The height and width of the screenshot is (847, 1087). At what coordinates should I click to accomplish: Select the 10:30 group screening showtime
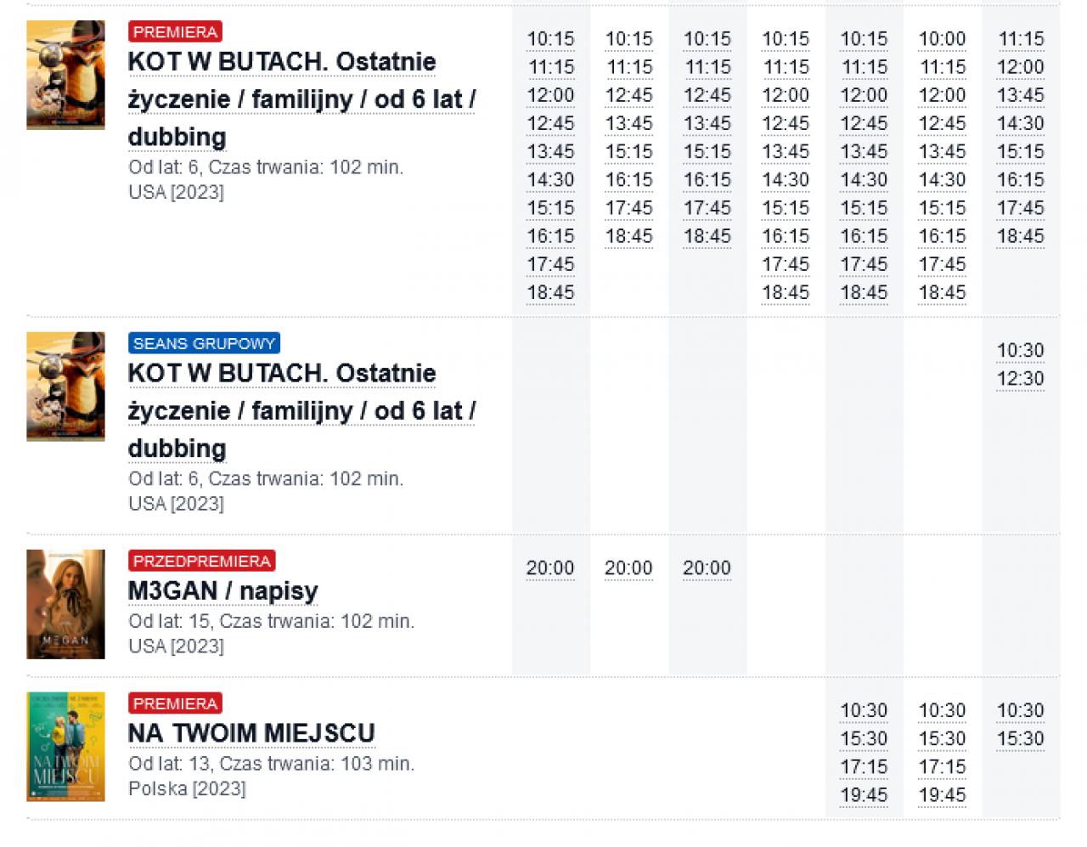click(x=1020, y=351)
